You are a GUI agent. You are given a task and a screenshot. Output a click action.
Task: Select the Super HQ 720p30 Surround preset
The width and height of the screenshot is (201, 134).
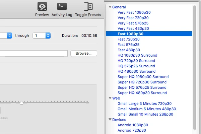pos(142,82)
